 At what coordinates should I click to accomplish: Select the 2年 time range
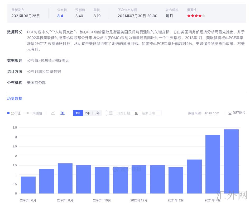point(87,113)
